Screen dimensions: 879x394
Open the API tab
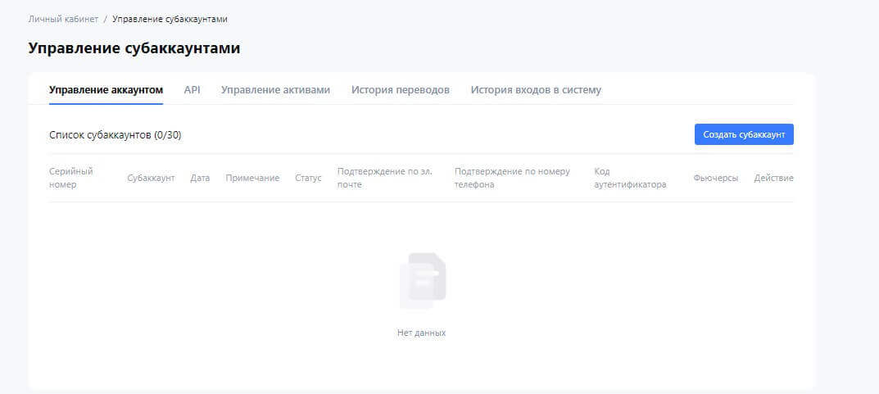coord(192,90)
